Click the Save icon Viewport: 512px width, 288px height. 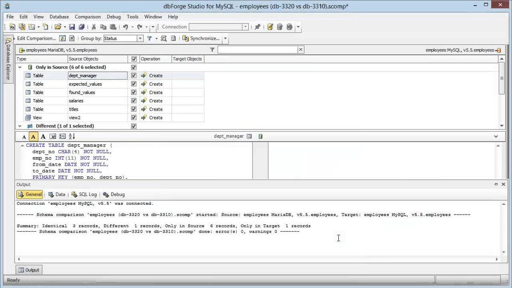(72, 27)
